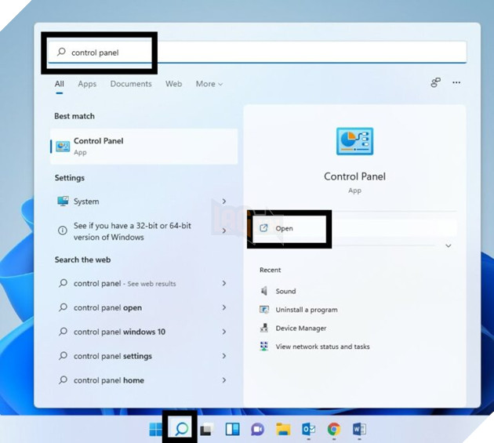Expand chevron for control panel home

224,380
